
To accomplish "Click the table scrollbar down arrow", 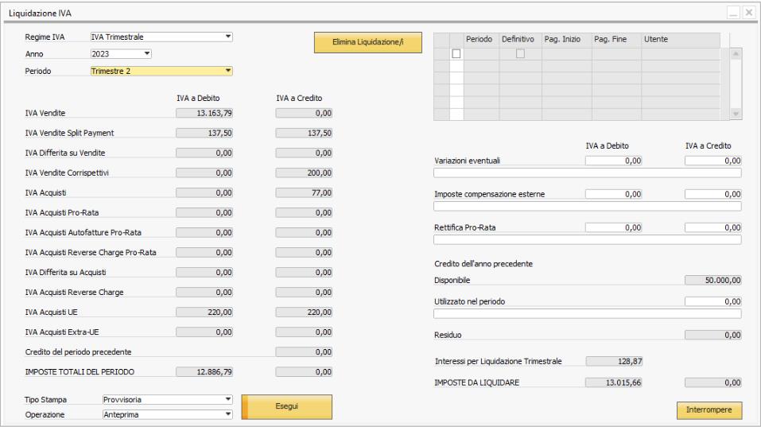I will [736, 114].
